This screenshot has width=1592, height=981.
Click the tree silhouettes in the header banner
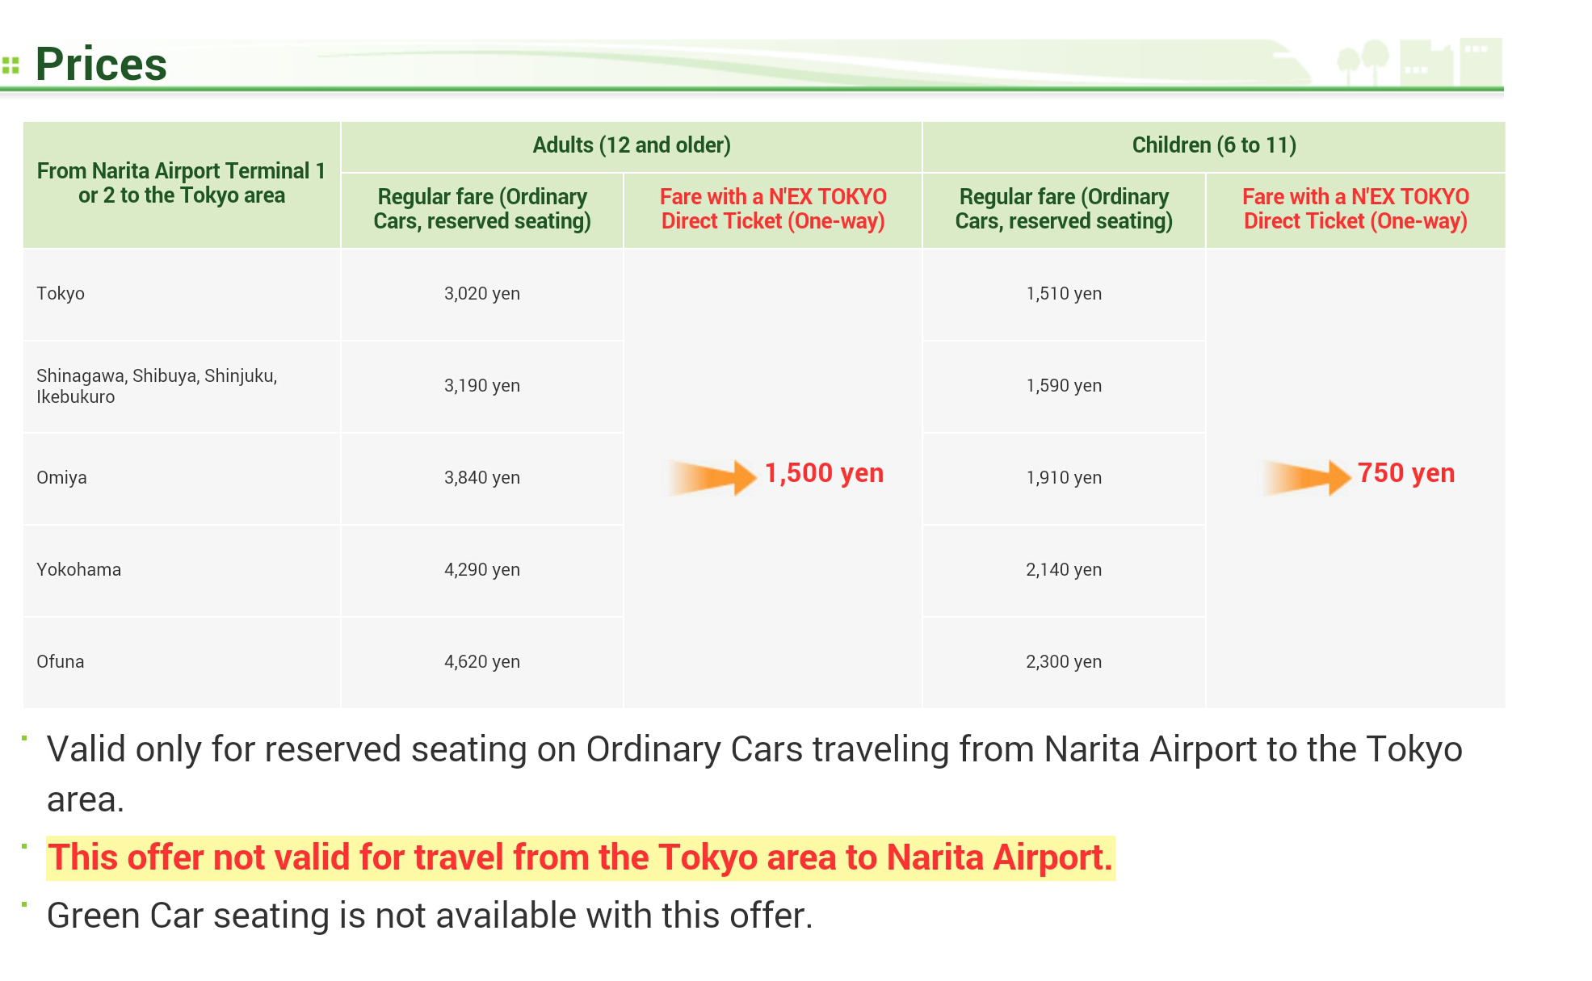(1363, 61)
